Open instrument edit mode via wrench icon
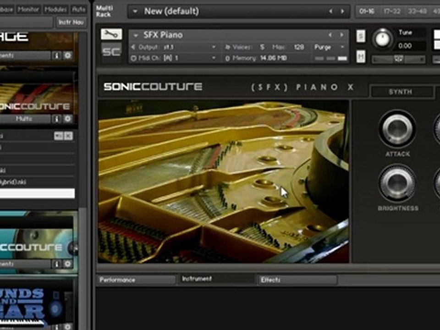 tap(111, 34)
